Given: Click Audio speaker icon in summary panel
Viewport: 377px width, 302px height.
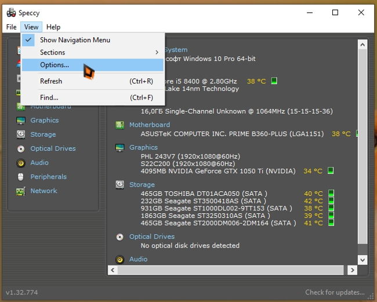Looking at the screenshot, I should (x=119, y=260).
